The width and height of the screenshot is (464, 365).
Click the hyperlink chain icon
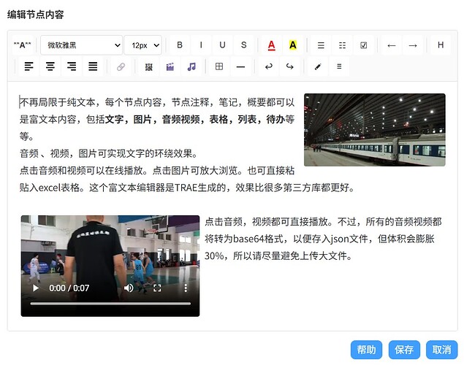[121, 66]
